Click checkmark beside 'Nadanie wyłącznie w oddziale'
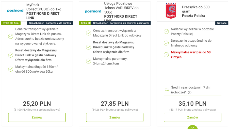Viewport: 229px width, 130px height. (x=166, y=31)
